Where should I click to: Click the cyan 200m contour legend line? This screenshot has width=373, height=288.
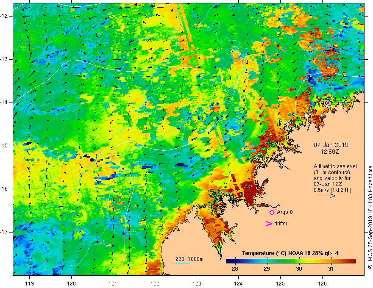click(182, 264)
